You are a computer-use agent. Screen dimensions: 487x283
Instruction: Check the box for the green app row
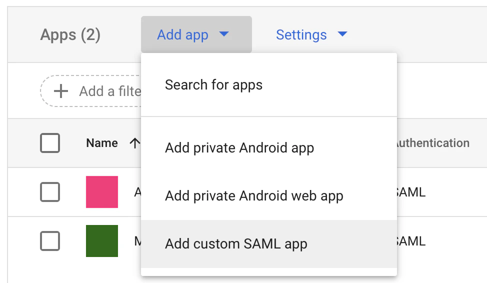[x=50, y=241]
